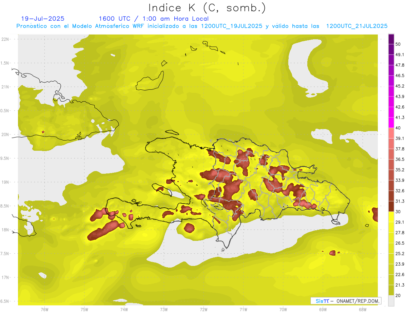Pick the magenta band between 40 and 41.3

391,123
